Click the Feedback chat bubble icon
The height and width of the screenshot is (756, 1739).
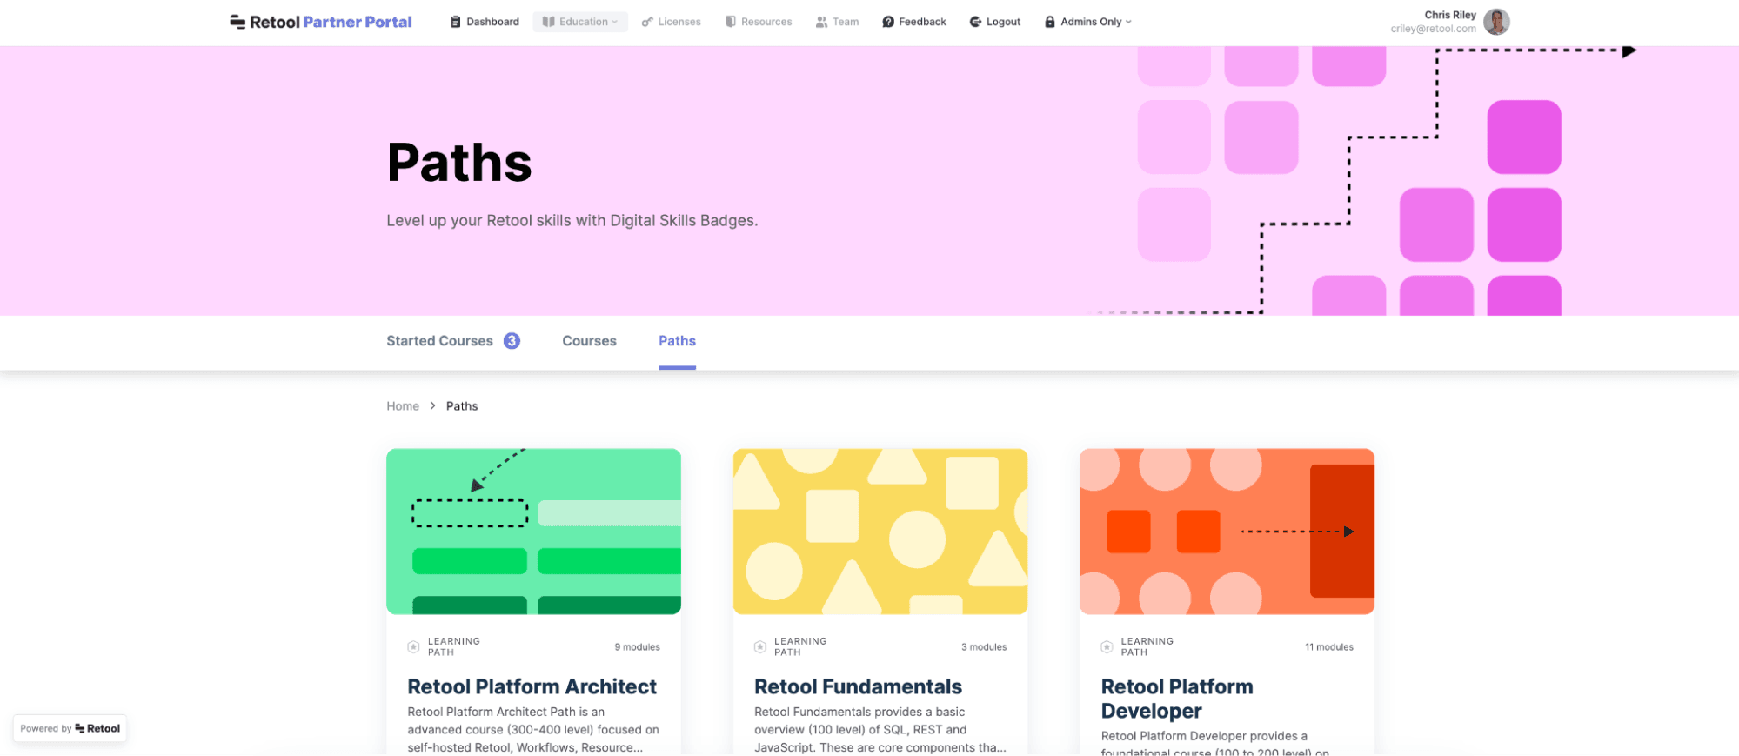point(888,22)
